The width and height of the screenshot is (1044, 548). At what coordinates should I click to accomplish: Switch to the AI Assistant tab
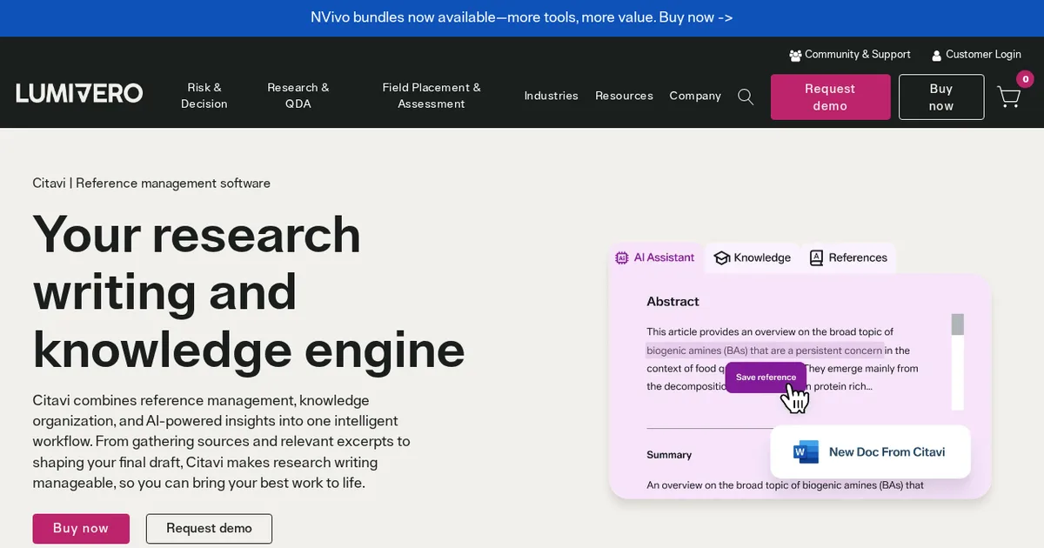(655, 257)
